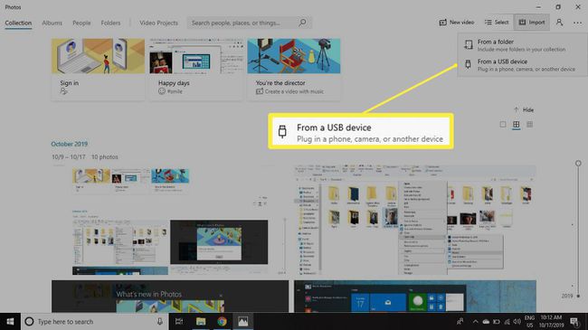Open the Import dropdown button
This screenshot has height=330, width=588.
531,23
